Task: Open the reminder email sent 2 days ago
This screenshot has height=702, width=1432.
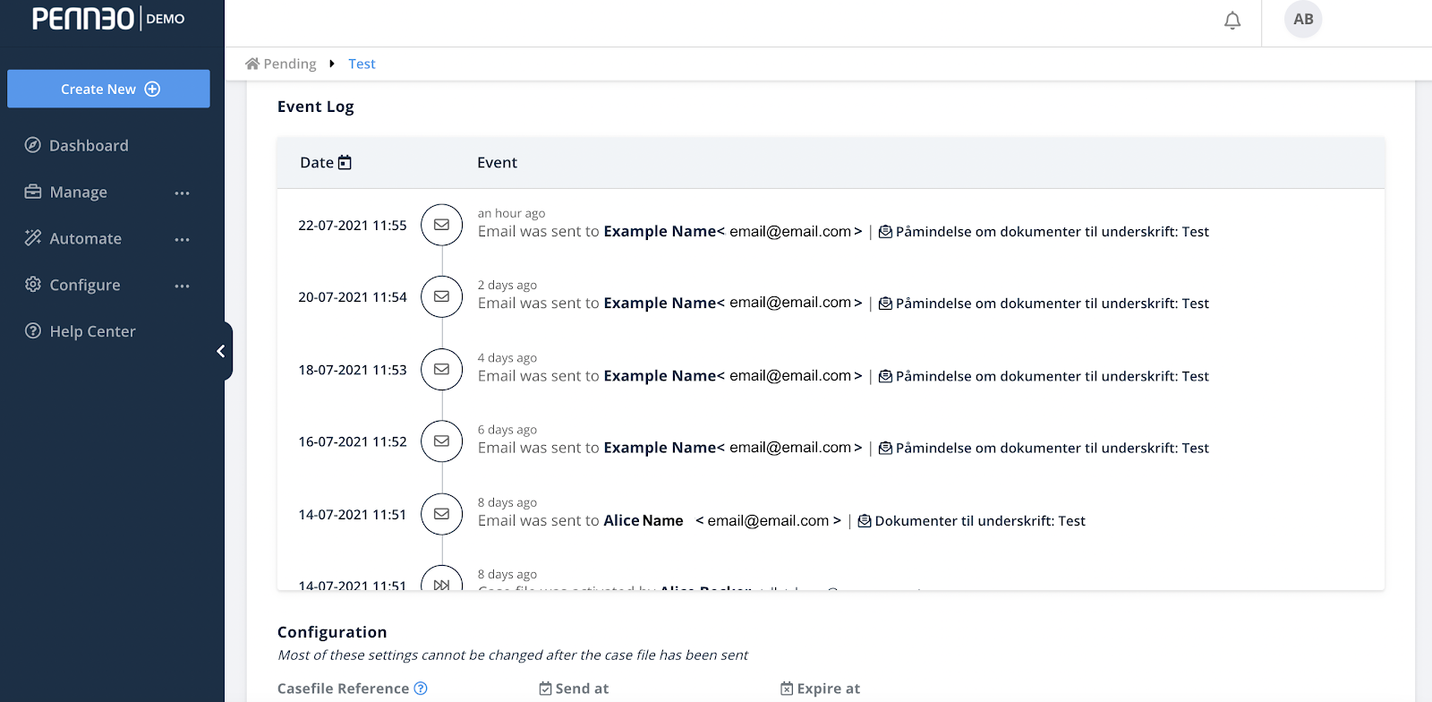Action: 1044,304
